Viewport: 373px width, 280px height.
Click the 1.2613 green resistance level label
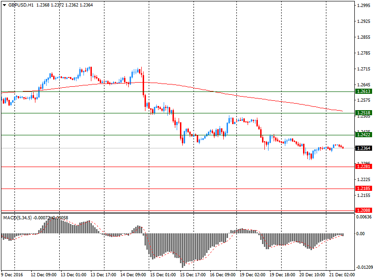click(x=364, y=91)
